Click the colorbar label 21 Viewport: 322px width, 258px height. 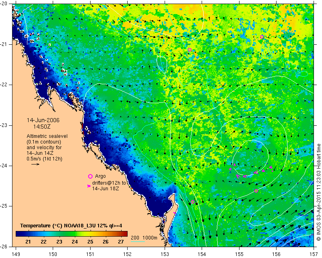pyautogui.click(x=28, y=241)
